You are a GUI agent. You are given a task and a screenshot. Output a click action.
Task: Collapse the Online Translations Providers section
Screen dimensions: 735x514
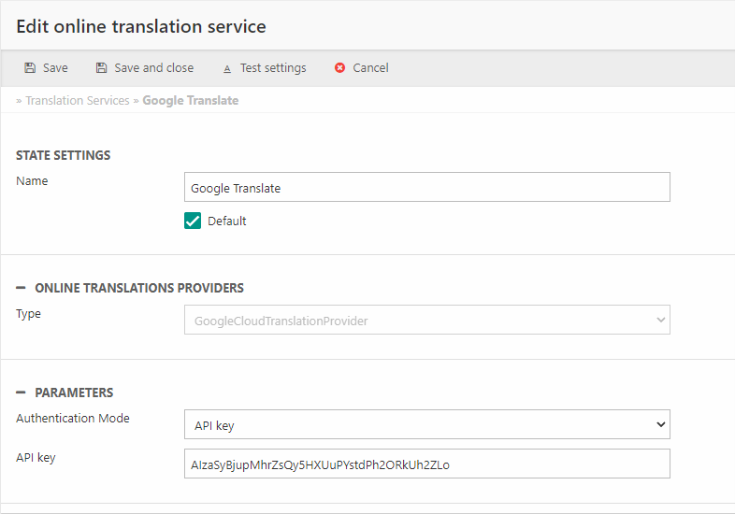pos(21,288)
